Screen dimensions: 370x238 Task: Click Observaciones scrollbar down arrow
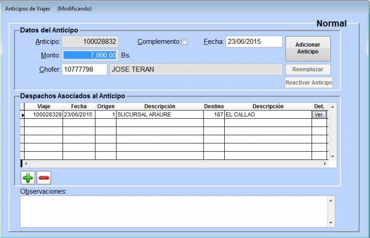(x=331, y=223)
